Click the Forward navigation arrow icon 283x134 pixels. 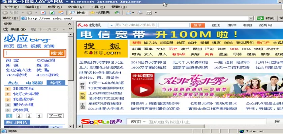coord(29,13)
